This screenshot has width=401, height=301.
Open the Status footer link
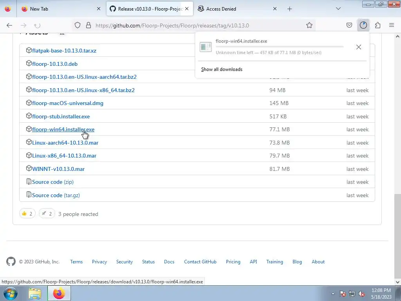148,261
